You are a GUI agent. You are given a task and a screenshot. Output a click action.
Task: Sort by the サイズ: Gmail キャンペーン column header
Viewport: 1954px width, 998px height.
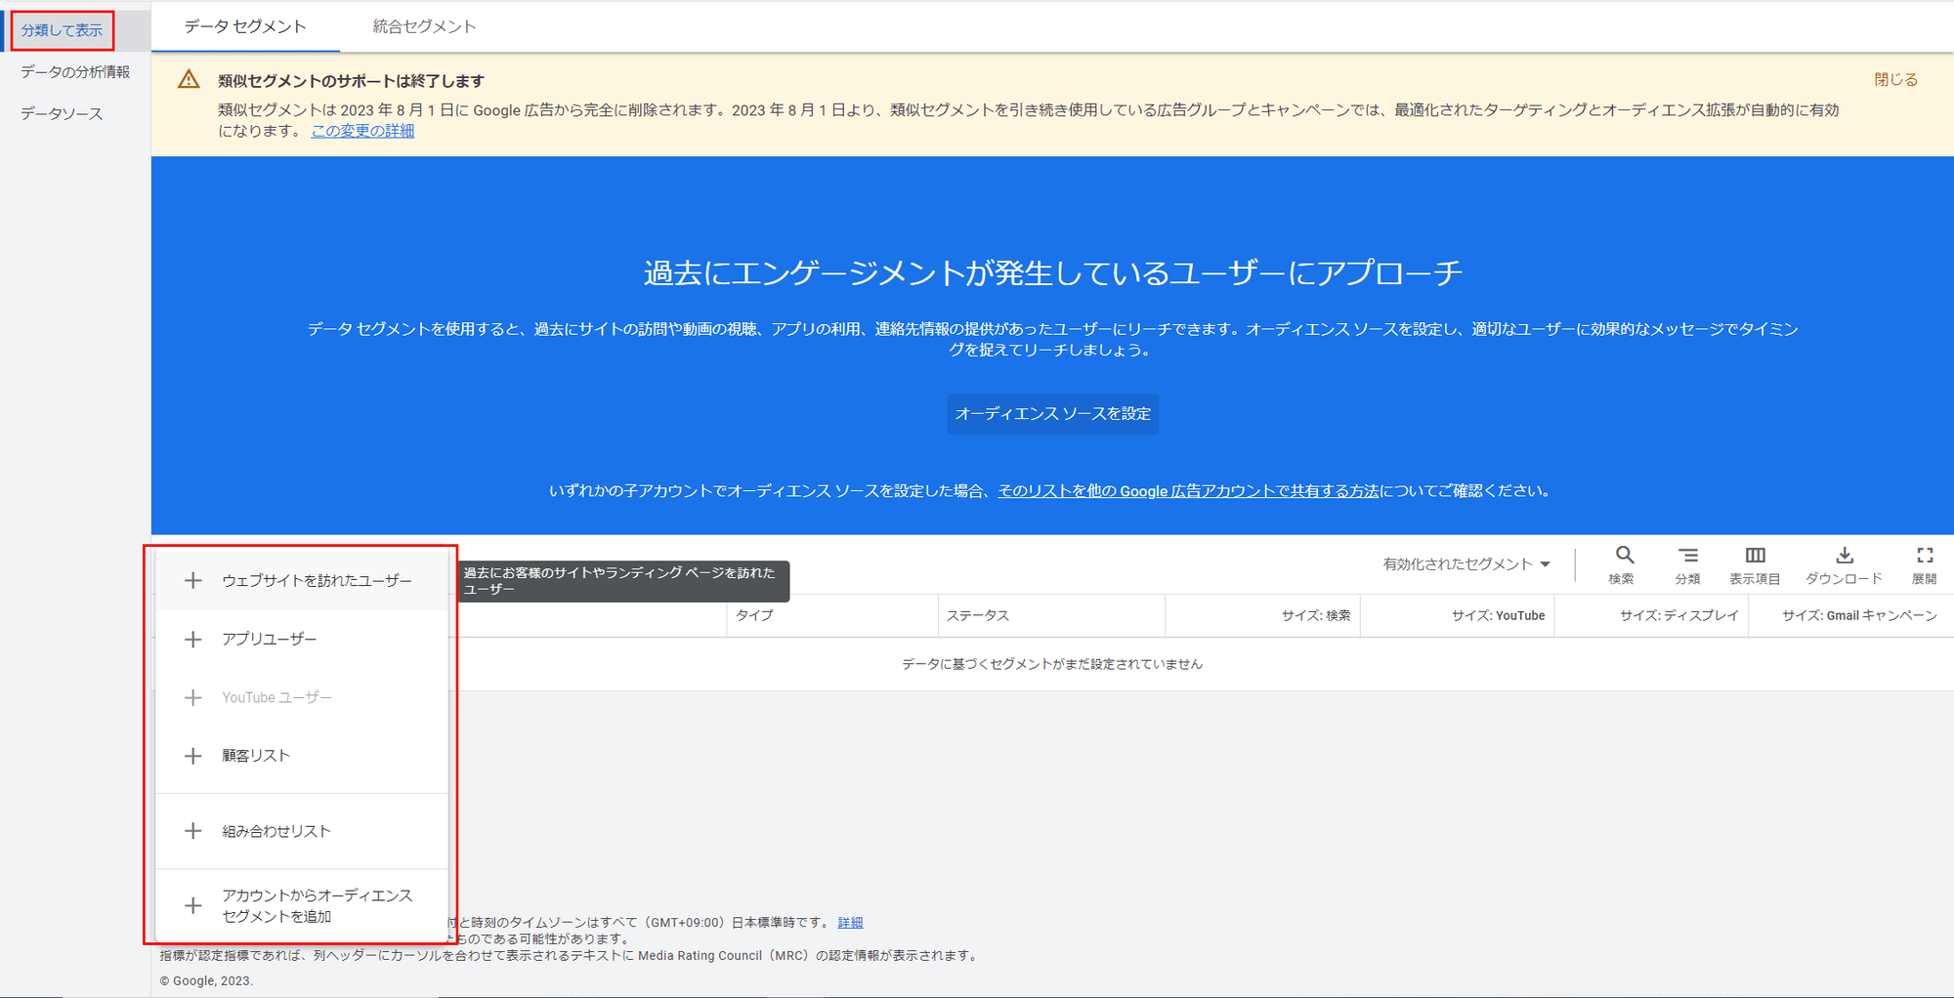[1859, 615]
